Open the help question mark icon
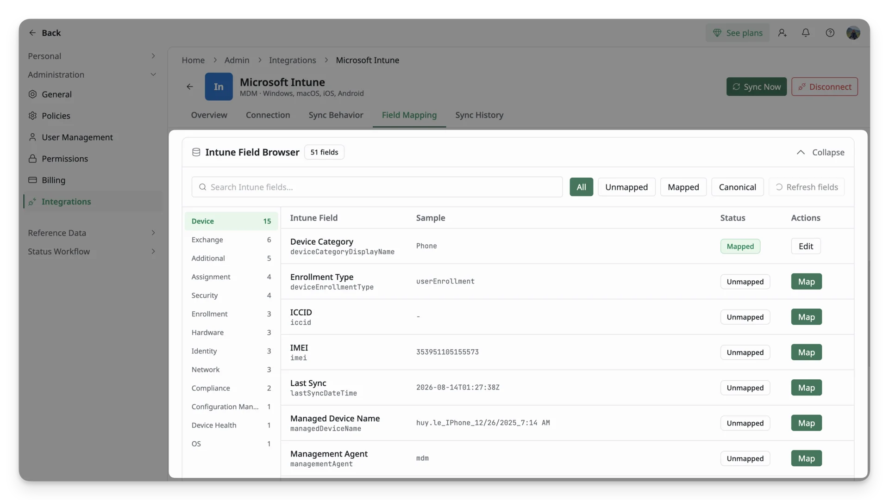 830,33
